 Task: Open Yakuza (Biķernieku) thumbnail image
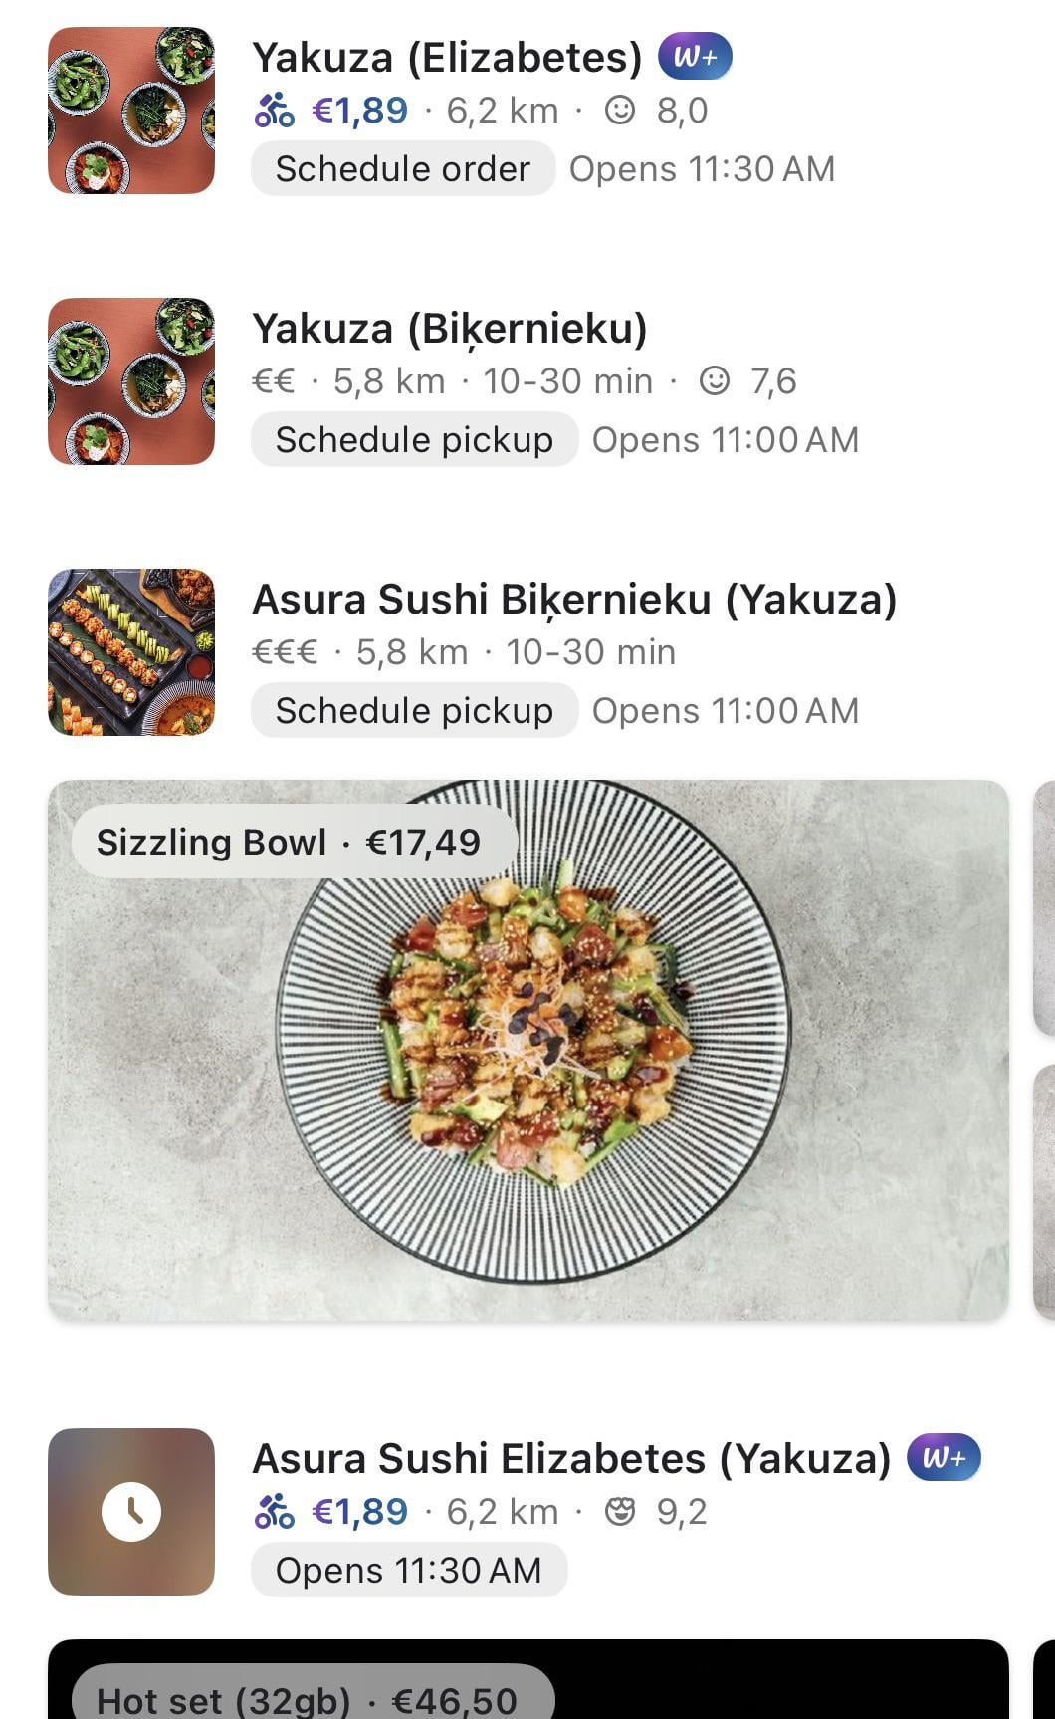tap(131, 381)
